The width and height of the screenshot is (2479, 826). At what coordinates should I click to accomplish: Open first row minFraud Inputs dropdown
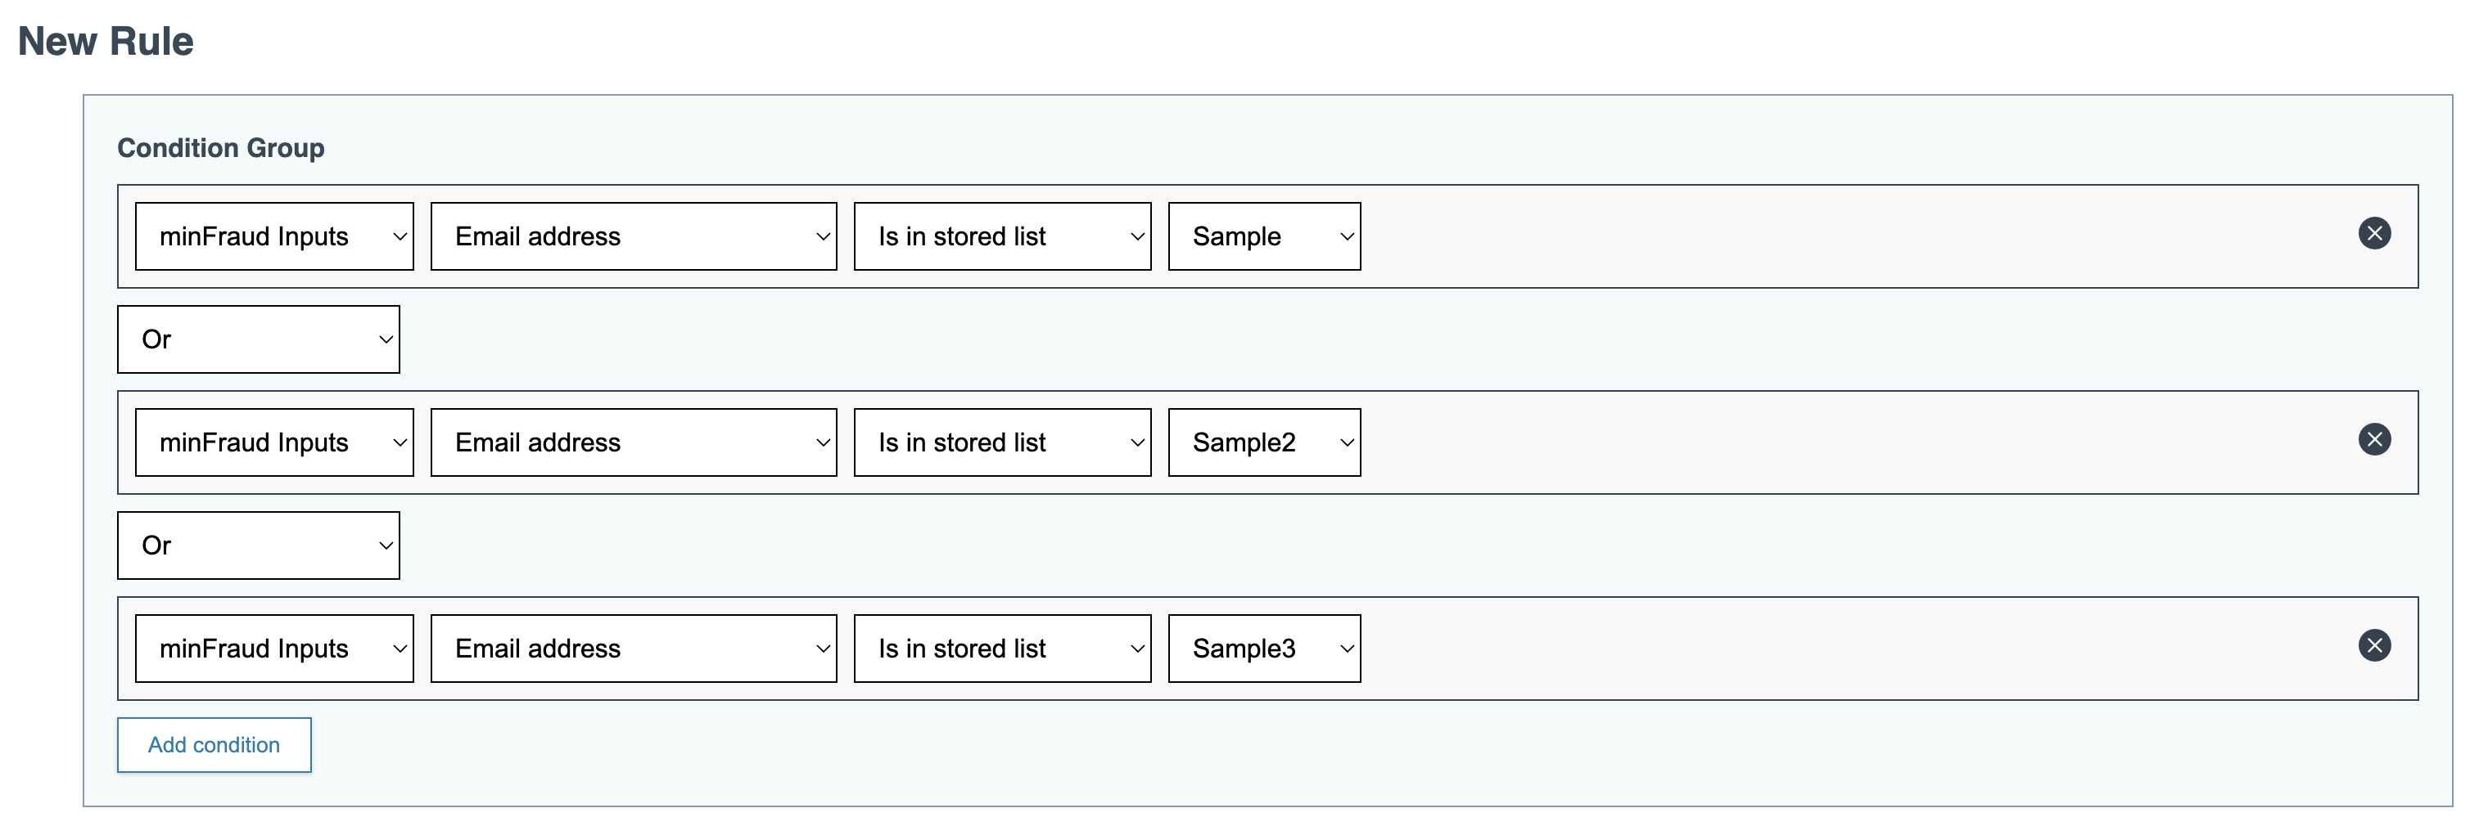click(x=274, y=236)
